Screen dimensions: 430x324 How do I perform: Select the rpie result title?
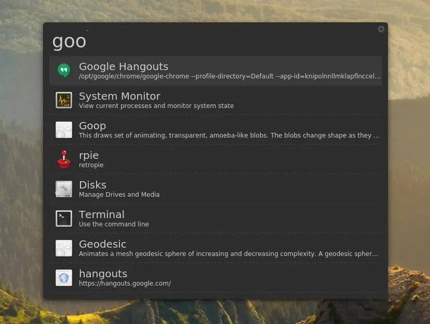pyautogui.click(x=89, y=156)
